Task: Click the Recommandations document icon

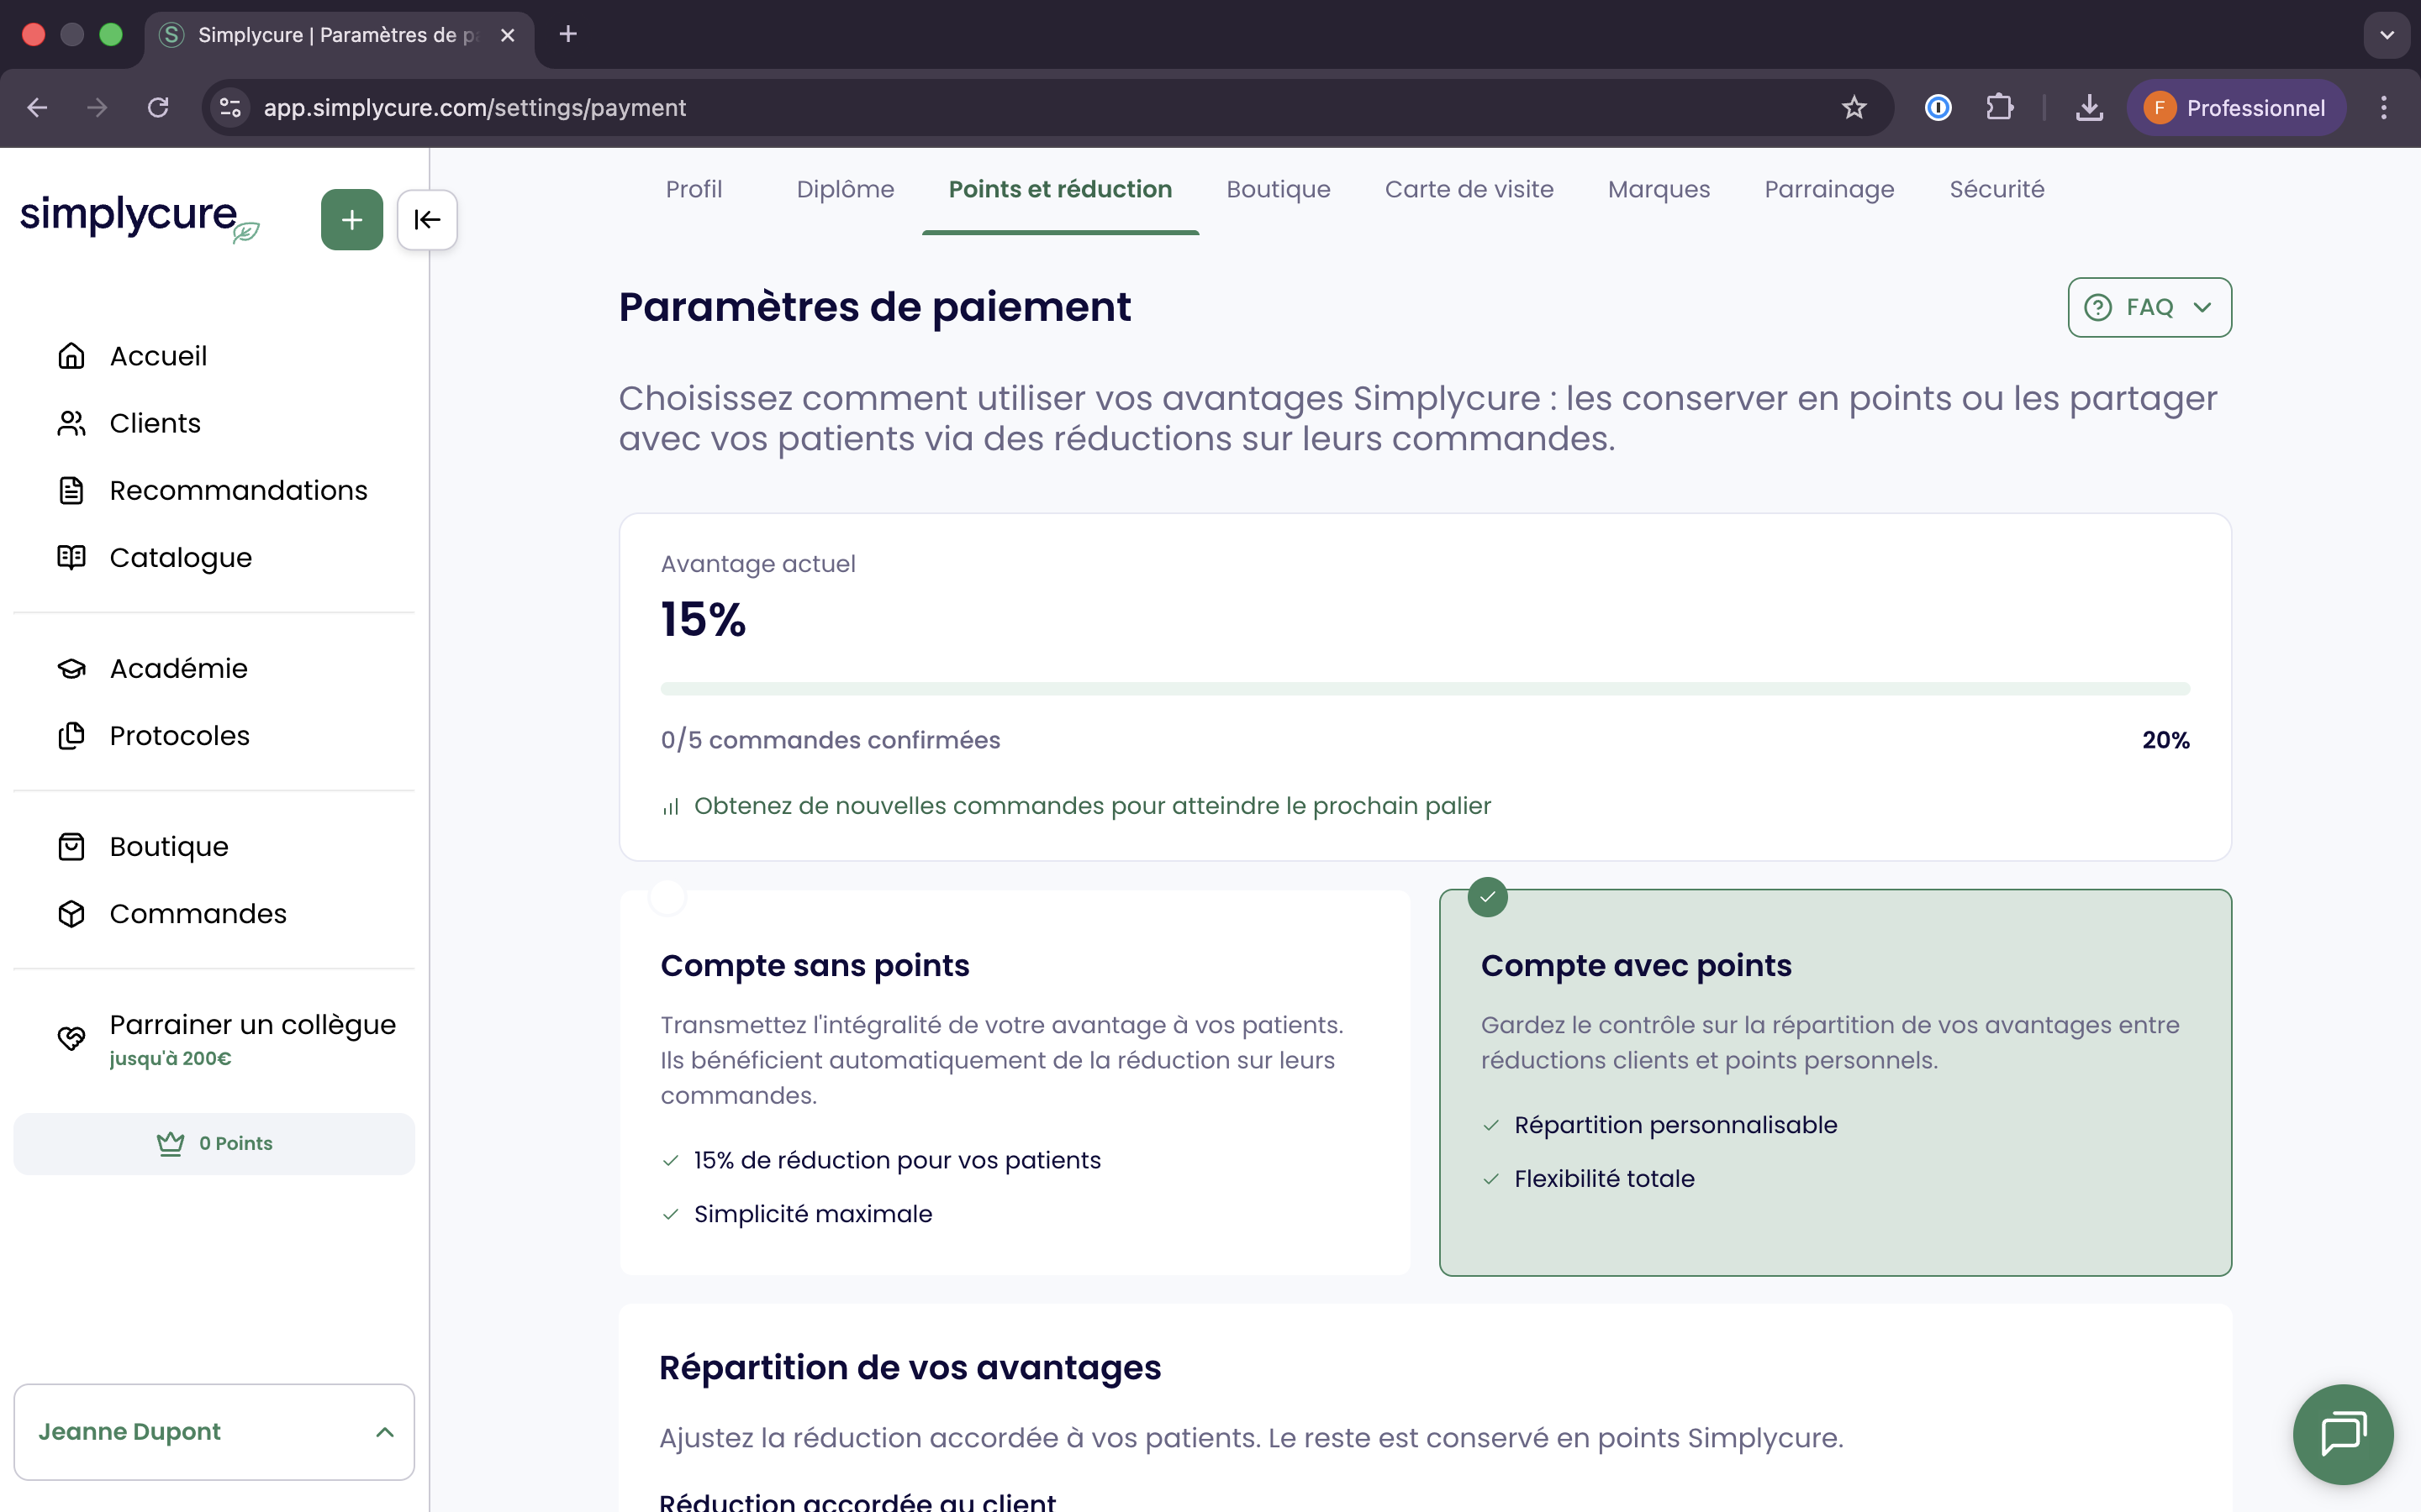Action: [71, 490]
